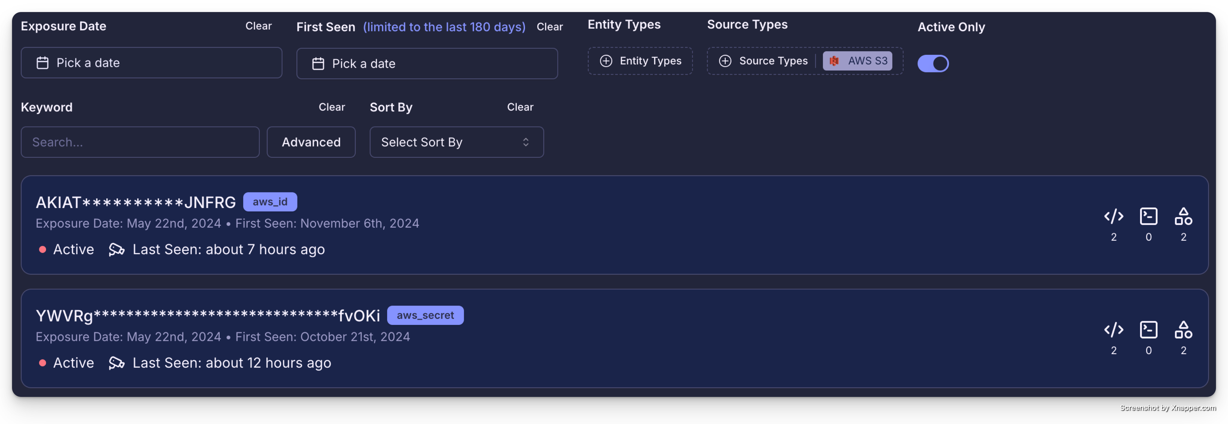Screen dimensions: 1228x424
Task: Open the Advanced keyword options
Action: [311, 142]
